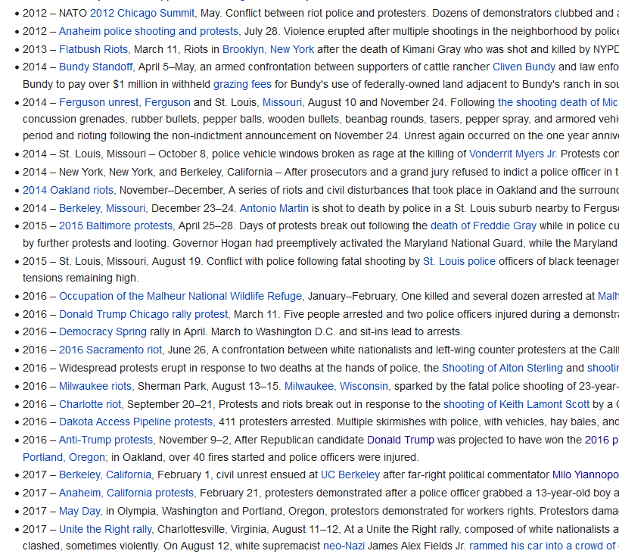
Task: Open Anaheim, California protests link
Action: (126, 493)
